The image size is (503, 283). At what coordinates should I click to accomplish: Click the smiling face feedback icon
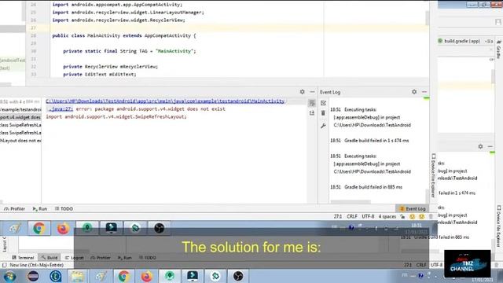pos(412,217)
